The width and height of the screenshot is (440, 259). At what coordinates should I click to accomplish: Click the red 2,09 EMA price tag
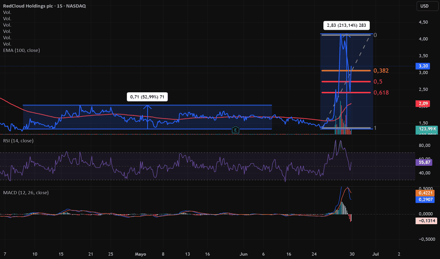423,104
